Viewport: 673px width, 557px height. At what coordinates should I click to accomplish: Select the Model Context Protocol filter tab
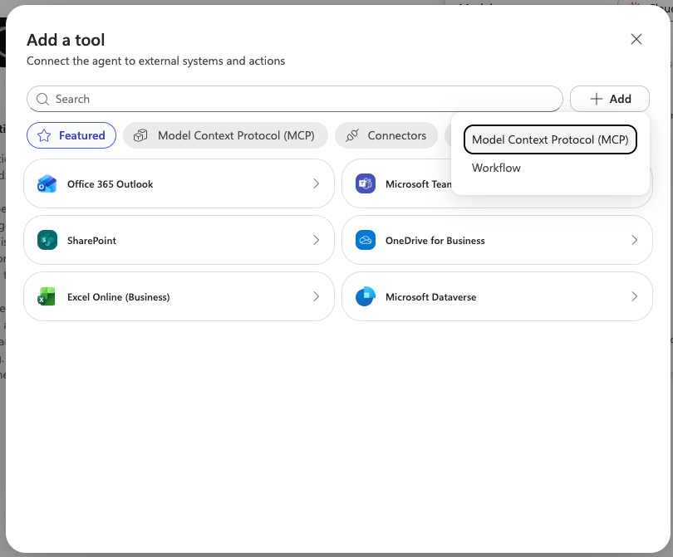point(225,135)
